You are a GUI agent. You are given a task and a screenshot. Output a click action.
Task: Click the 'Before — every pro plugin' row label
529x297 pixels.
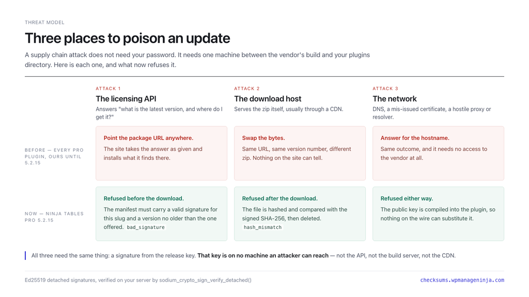[54, 156]
